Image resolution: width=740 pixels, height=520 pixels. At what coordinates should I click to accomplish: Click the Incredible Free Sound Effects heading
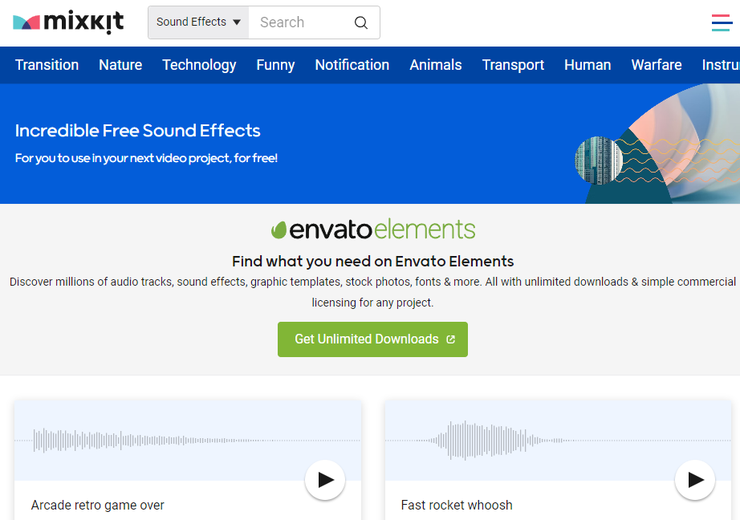pyautogui.click(x=138, y=131)
